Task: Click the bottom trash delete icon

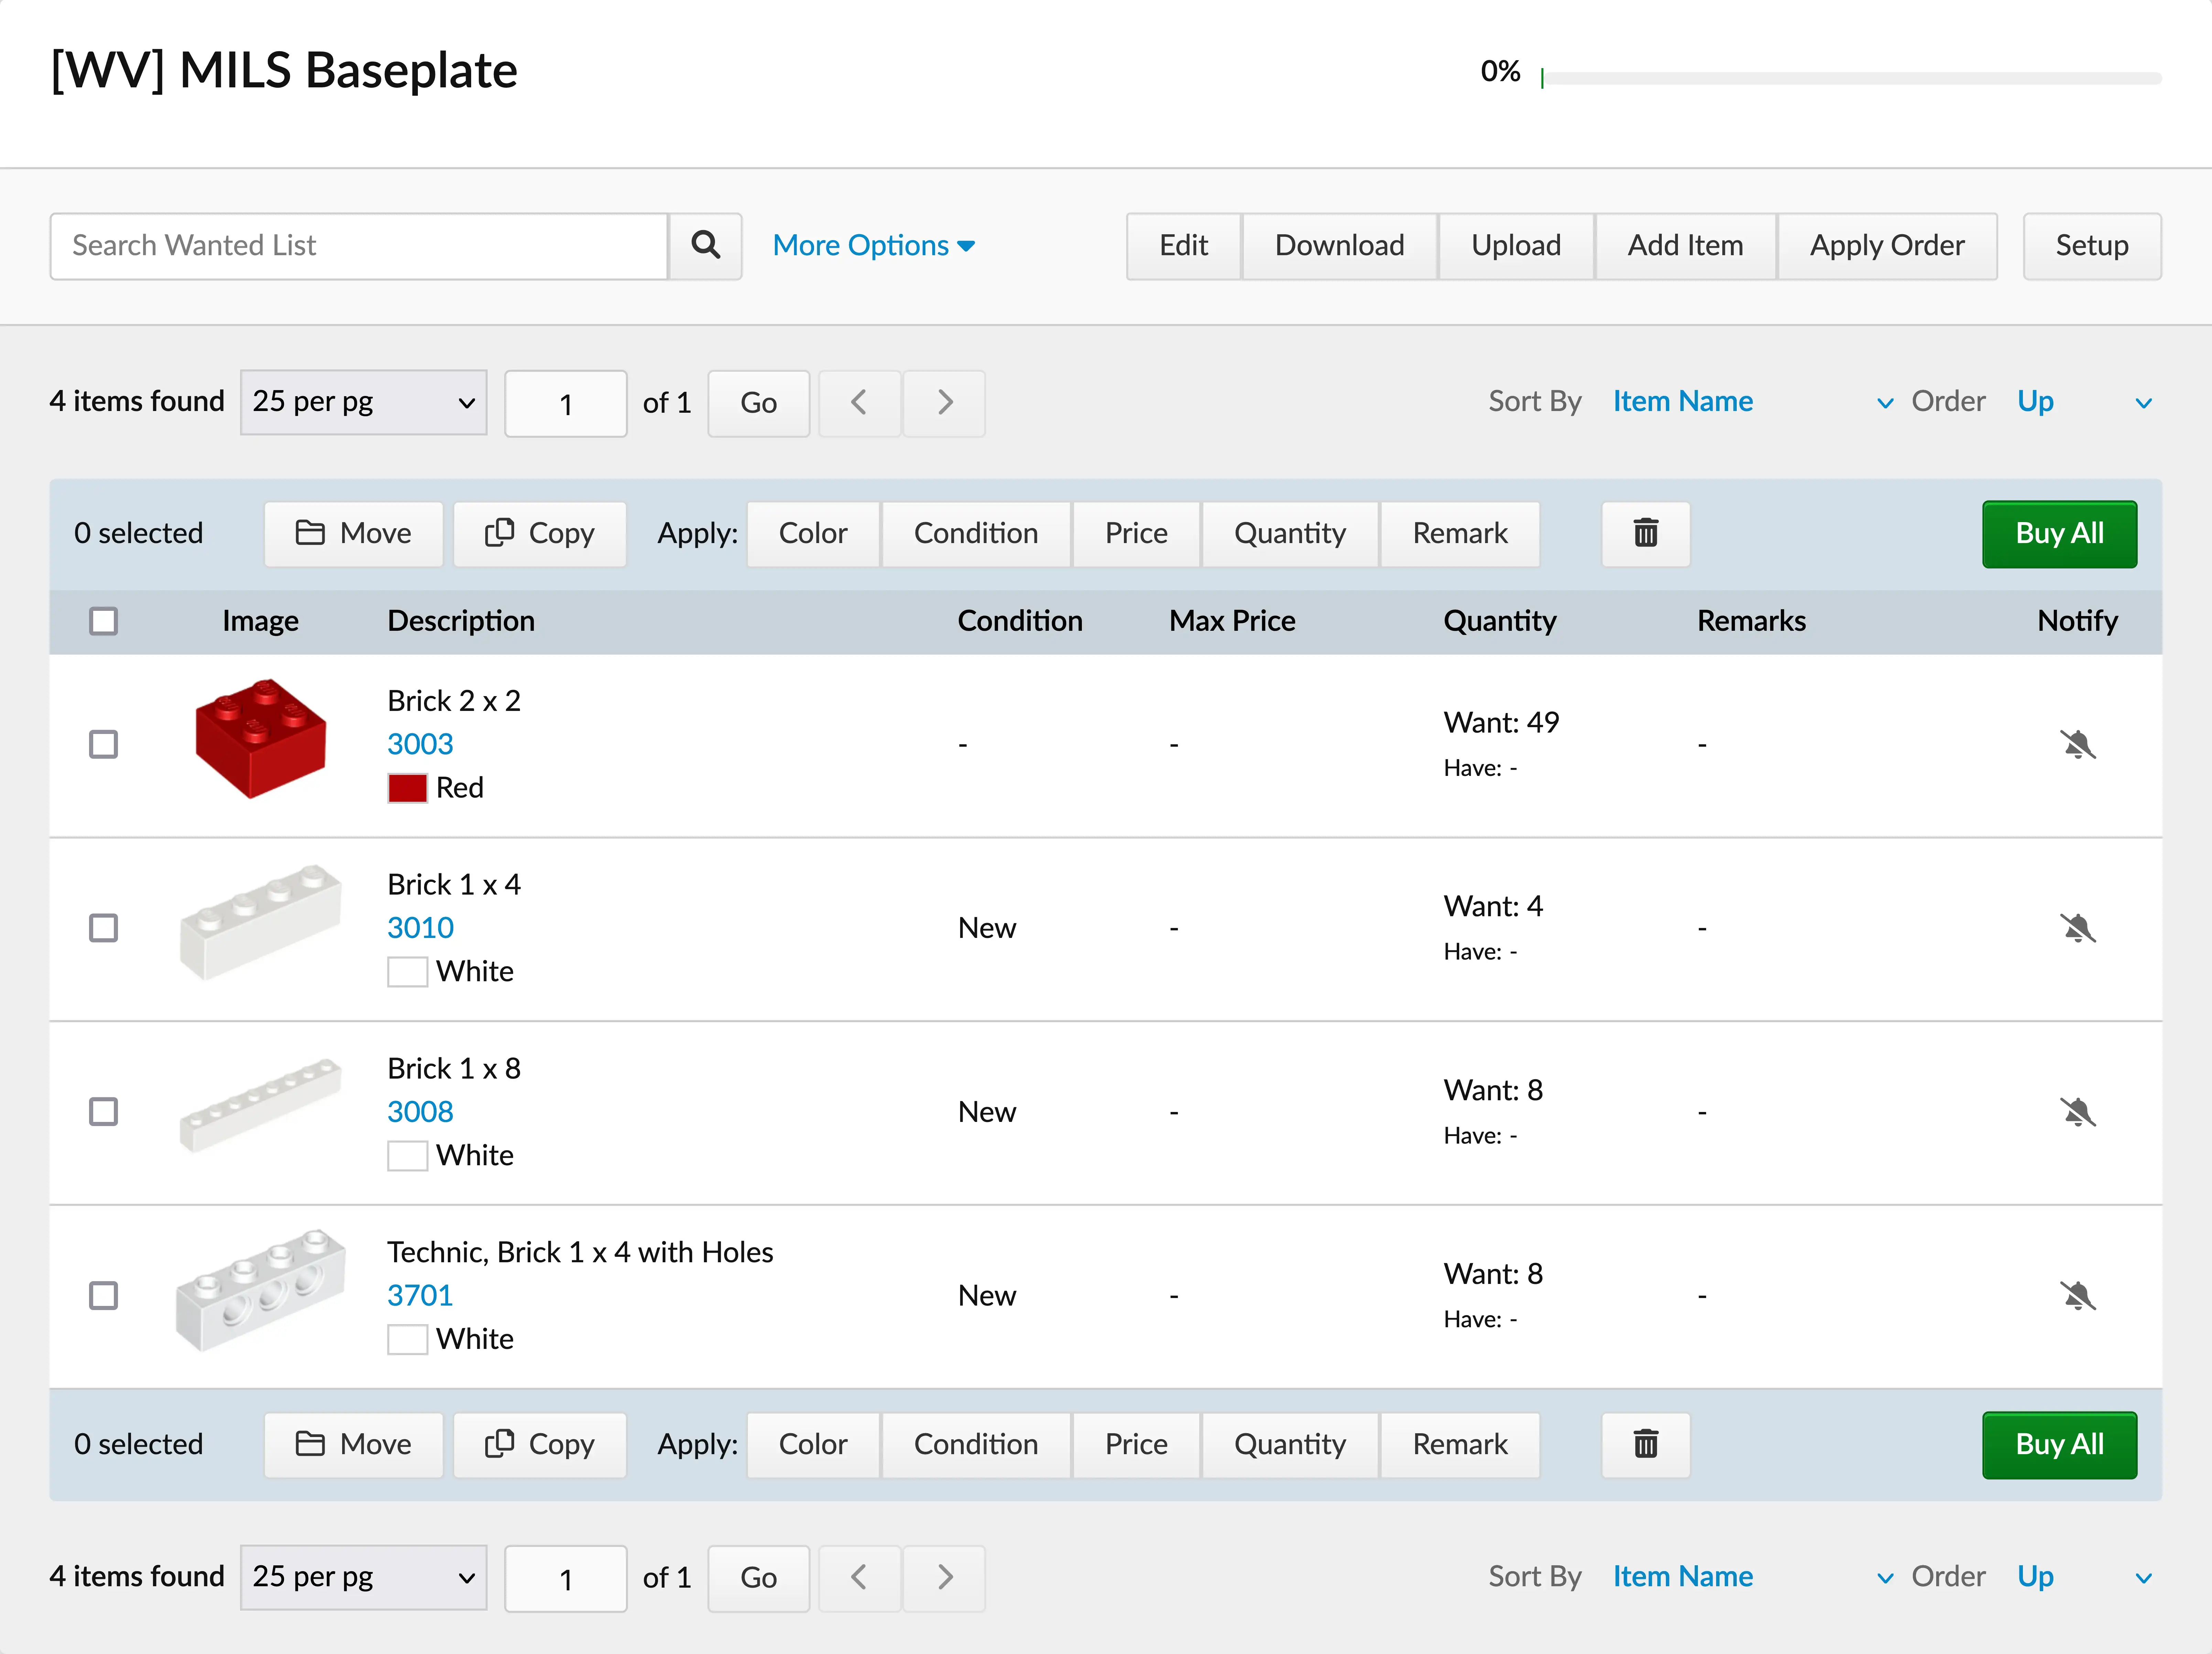Action: coord(1646,1445)
